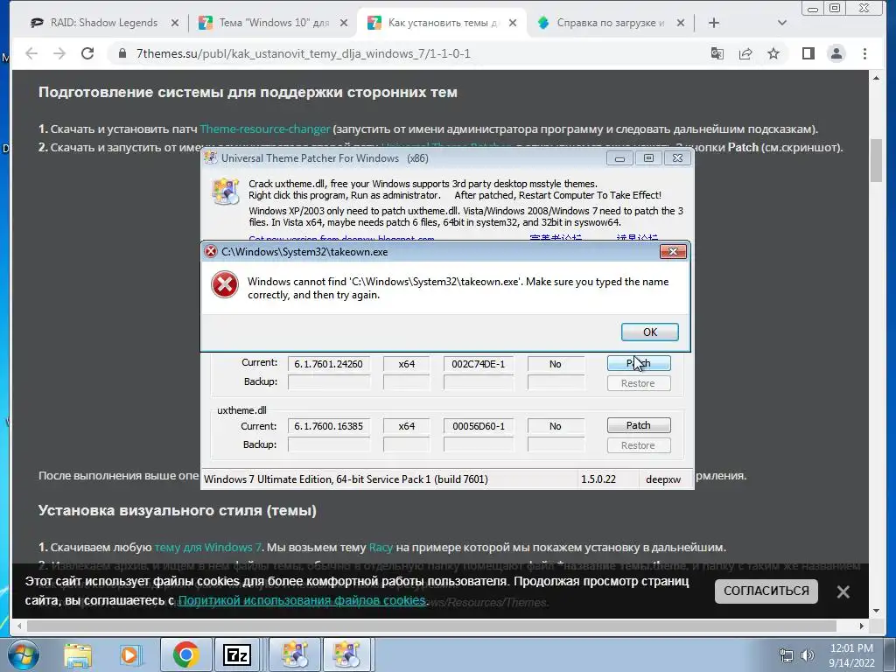Click the translate page icon
The height and width of the screenshot is (672, 896).
[717, 53]
